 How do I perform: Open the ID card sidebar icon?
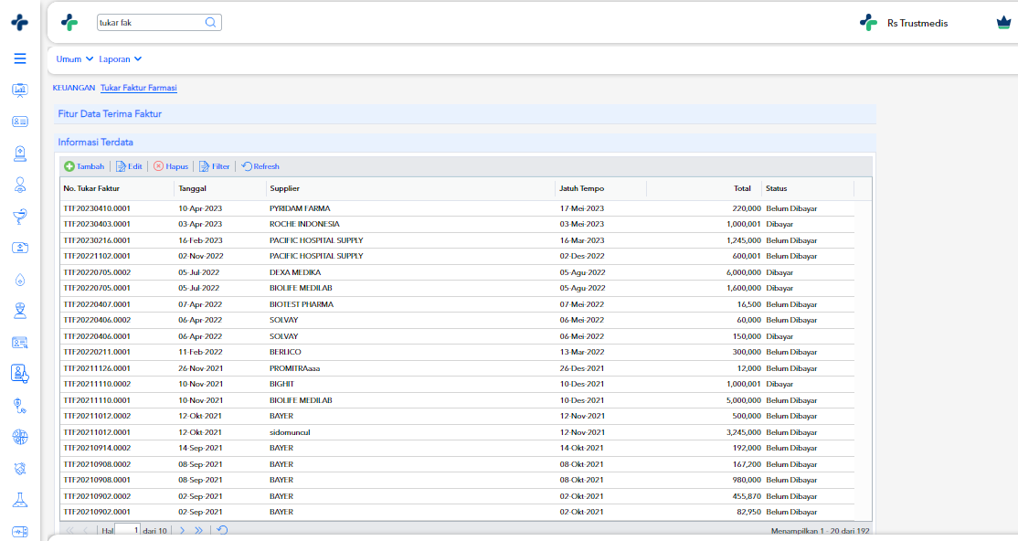[20, 122]
